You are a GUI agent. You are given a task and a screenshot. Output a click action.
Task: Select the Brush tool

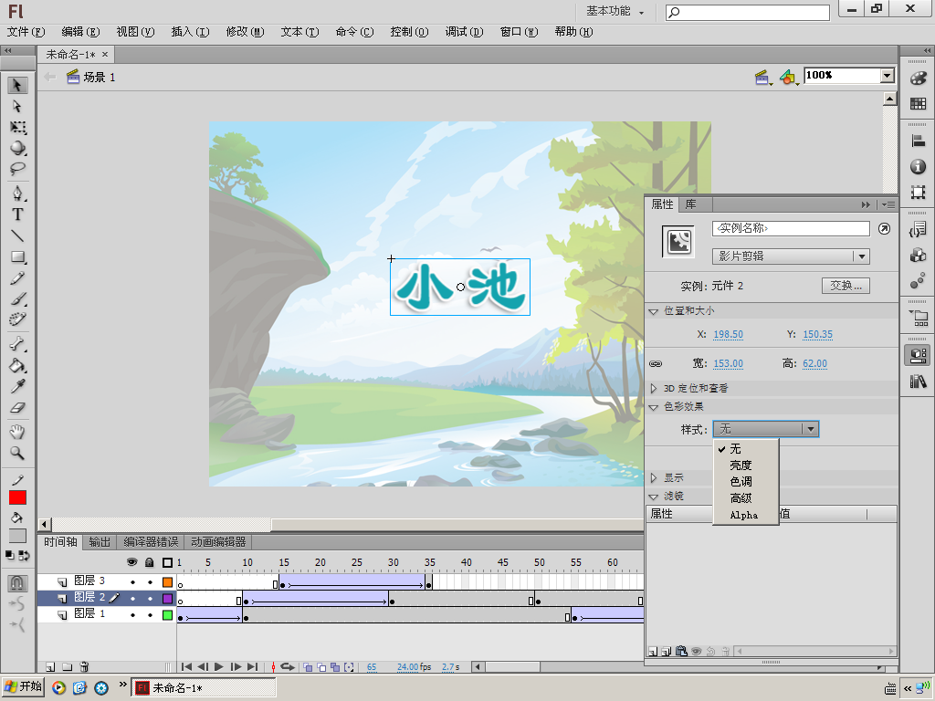[x=17, y=298]
